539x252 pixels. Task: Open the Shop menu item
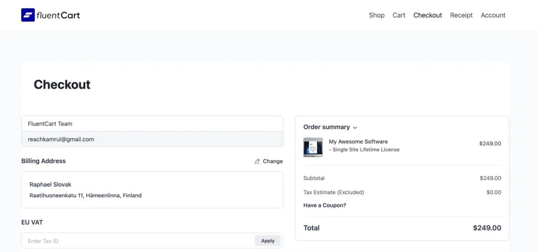(376, 15)
